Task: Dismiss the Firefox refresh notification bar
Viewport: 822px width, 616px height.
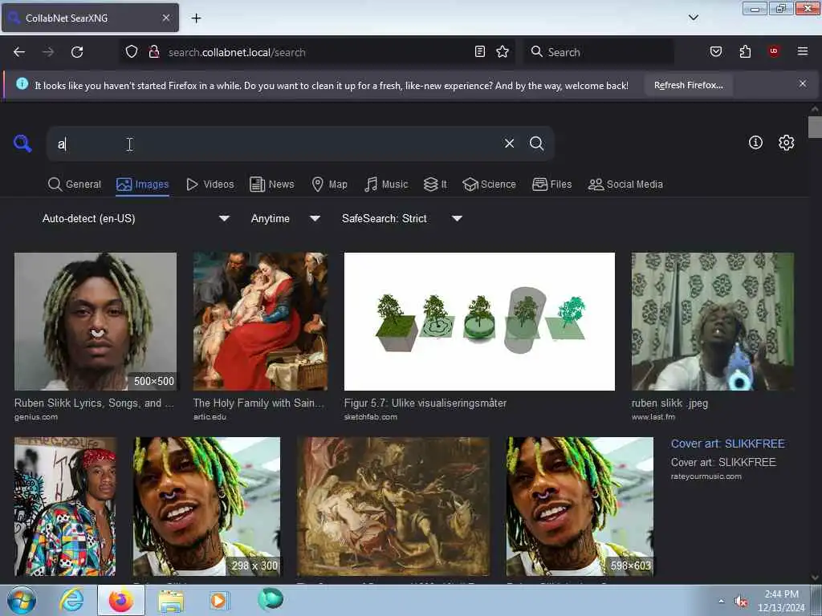Action: [803, 83]
